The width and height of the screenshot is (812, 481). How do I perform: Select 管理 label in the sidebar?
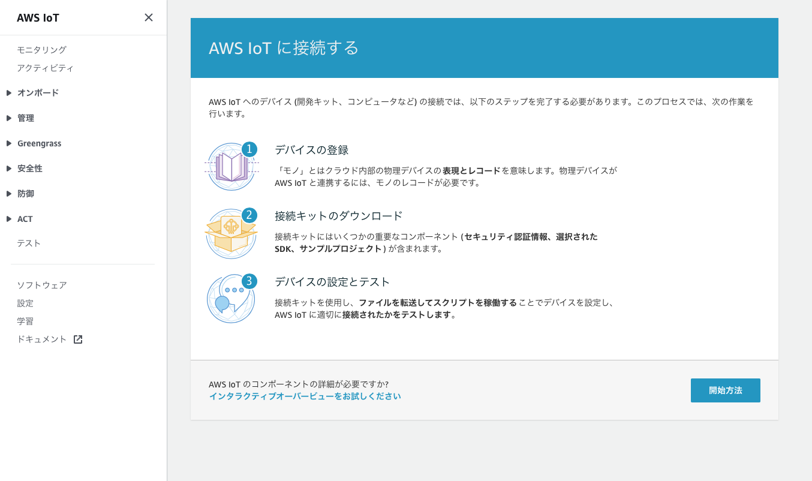pos(26,118)
